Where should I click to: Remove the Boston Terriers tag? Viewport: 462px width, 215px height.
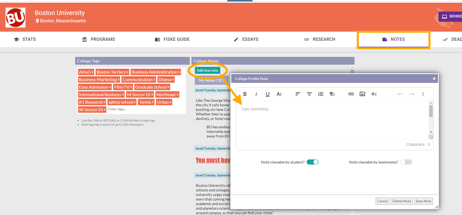click(x=127, y=72)
